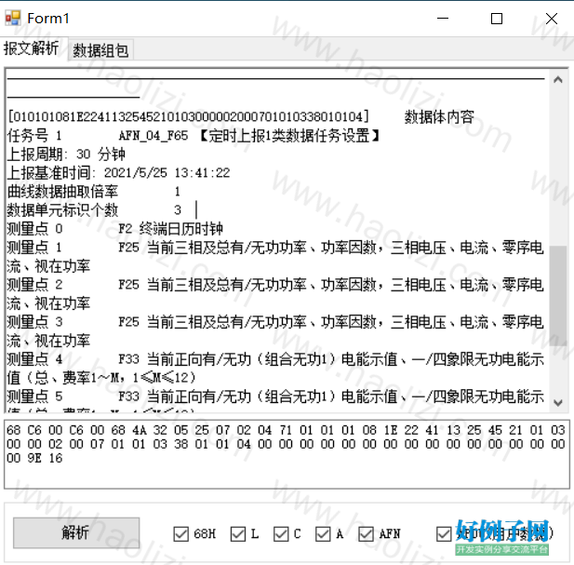Click the line '上报基准时间: 2021/5/25 13:41:22'
The width and height of the screenshot is (574, 565).
pos(118,173)
